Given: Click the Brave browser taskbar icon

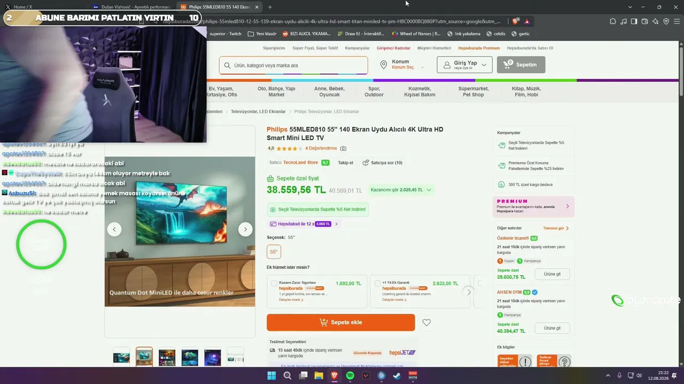Looking at the screenshot, I should 335,376.
